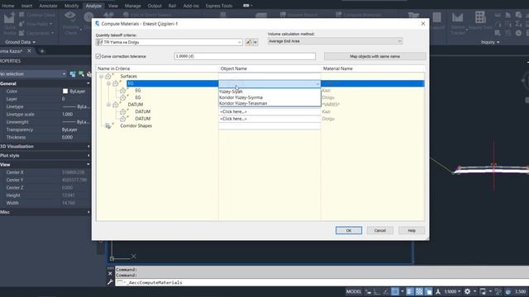Click MODEL in the status bar
529x297 pixels.
pos(354,291)
